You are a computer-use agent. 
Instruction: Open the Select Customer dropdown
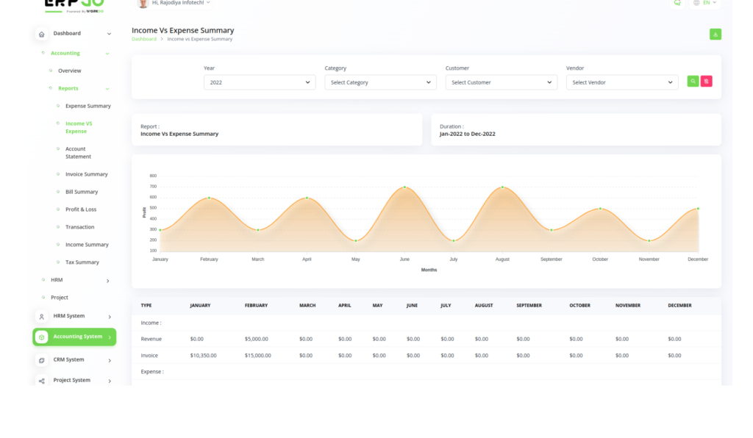(x=501, y=82)
